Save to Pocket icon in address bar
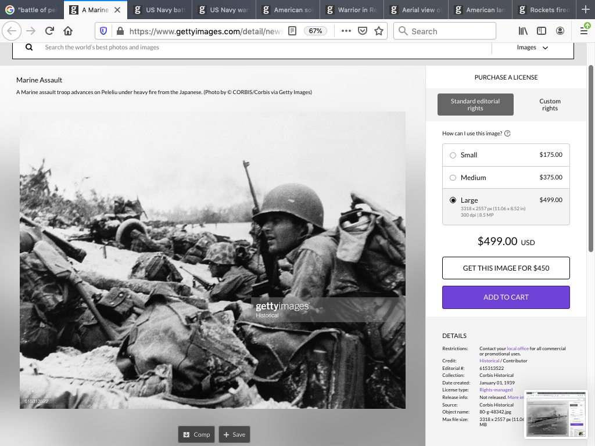Image resolution: width=595 pixels, height=446 pixels. (363, 31)
